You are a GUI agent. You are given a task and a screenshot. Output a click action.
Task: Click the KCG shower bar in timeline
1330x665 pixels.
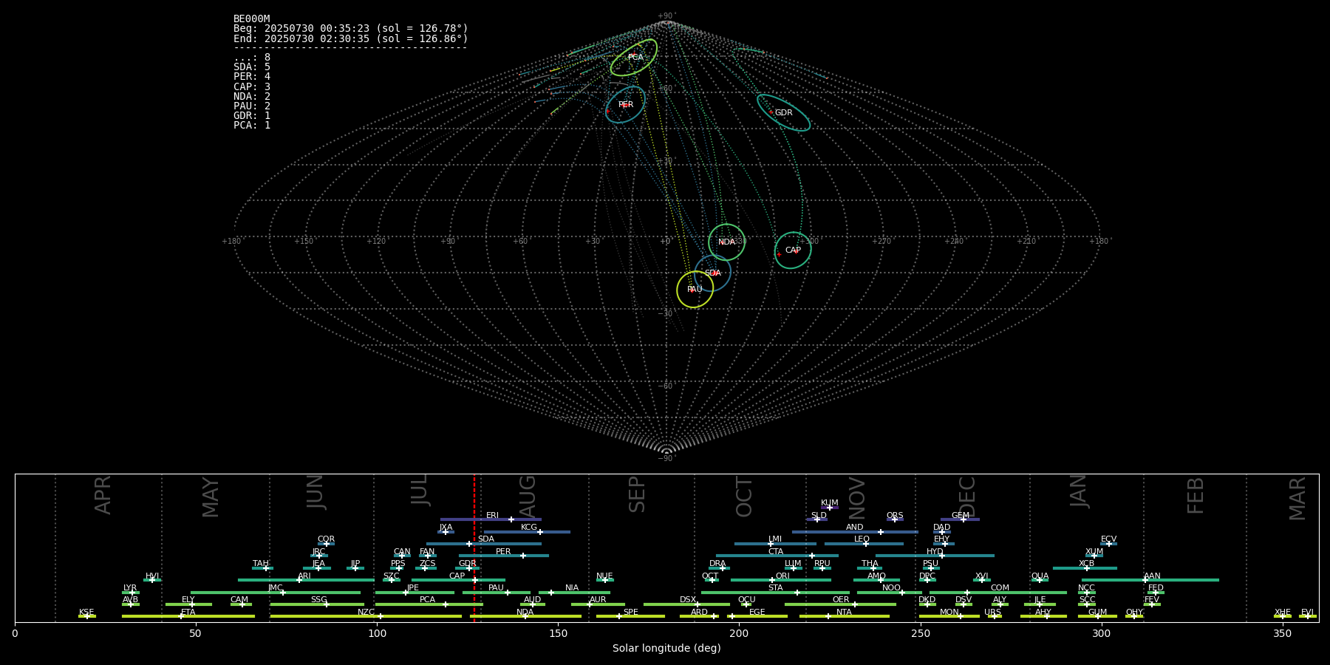coord(527,532)
